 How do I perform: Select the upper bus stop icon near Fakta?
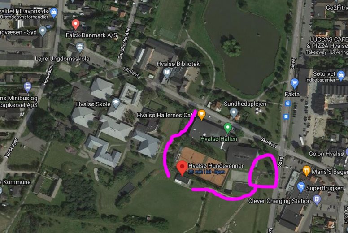287,104
